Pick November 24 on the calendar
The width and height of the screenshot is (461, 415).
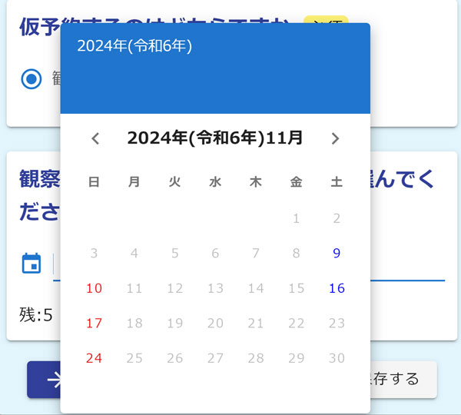click(94, 358)
